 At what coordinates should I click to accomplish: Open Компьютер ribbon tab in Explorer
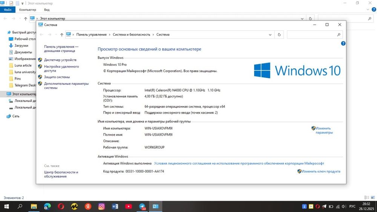tap(28, 10)
